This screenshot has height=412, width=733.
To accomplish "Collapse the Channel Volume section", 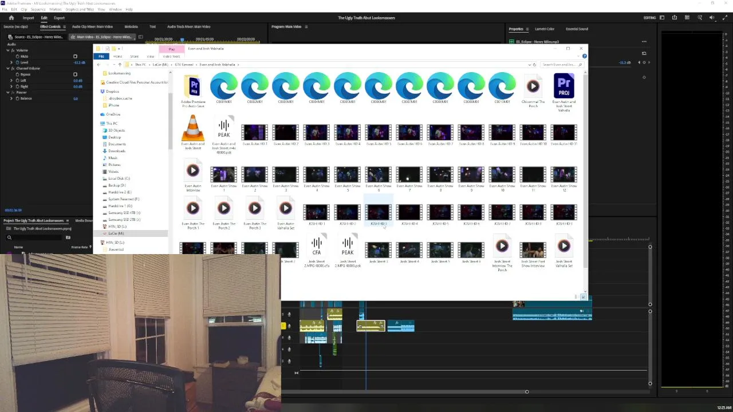I will 7,69.
